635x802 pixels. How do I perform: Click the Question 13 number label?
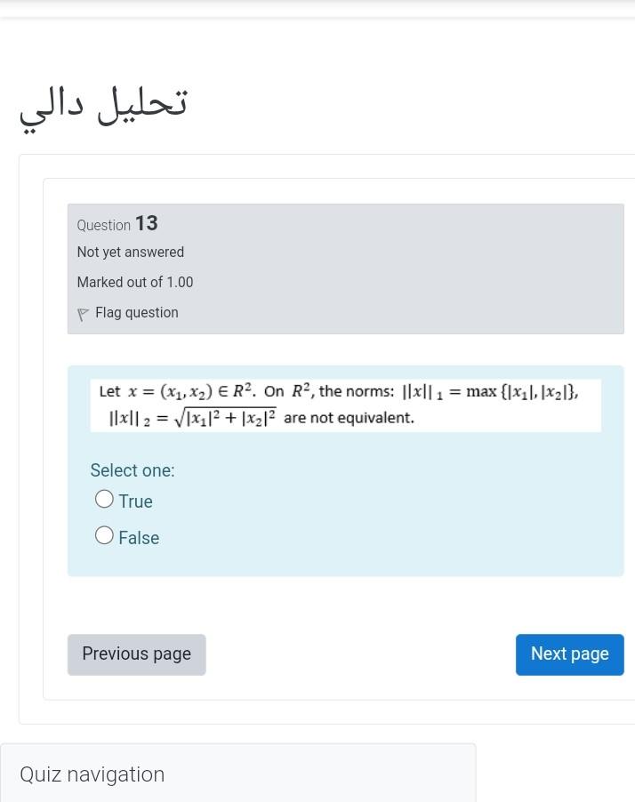coord(147,223)
